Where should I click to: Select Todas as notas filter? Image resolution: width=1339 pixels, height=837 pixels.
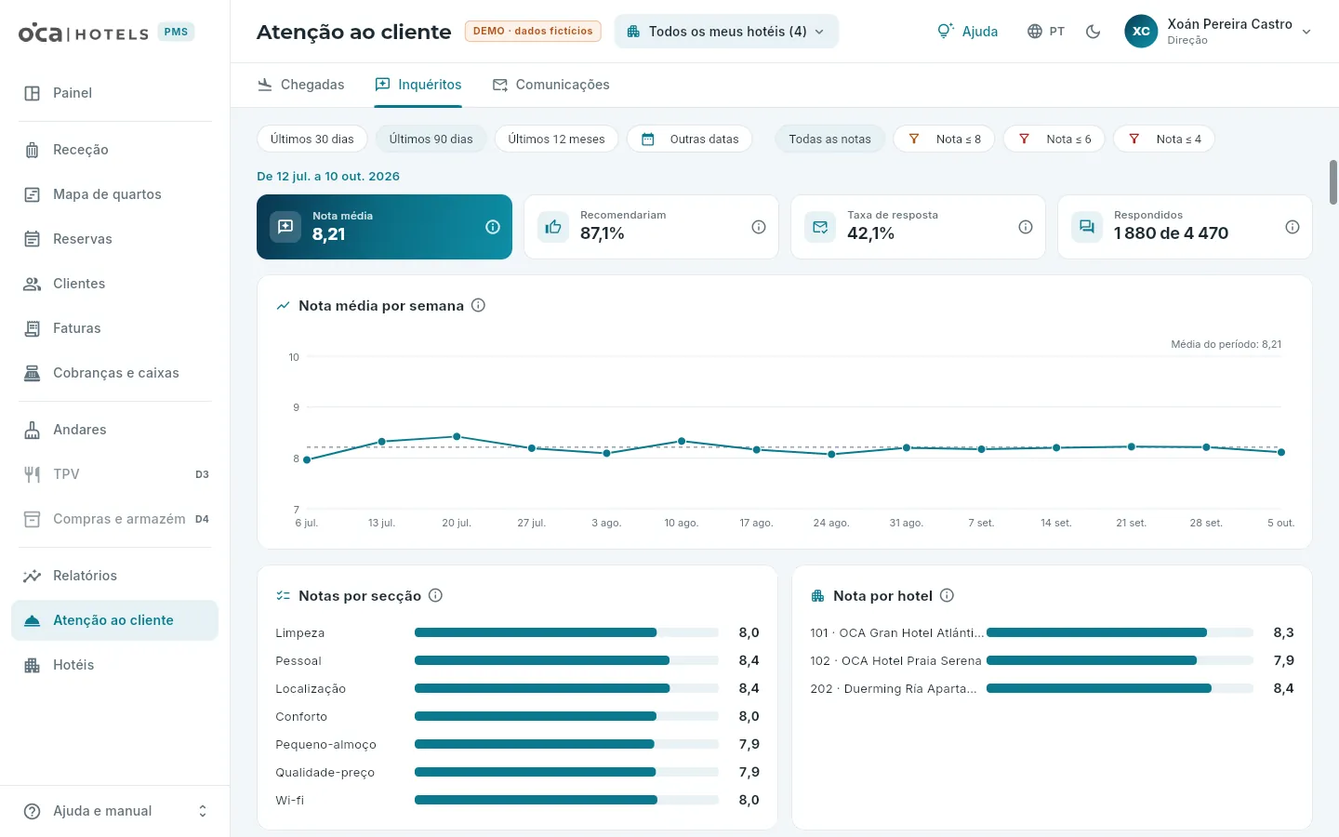tap(829, 139)
